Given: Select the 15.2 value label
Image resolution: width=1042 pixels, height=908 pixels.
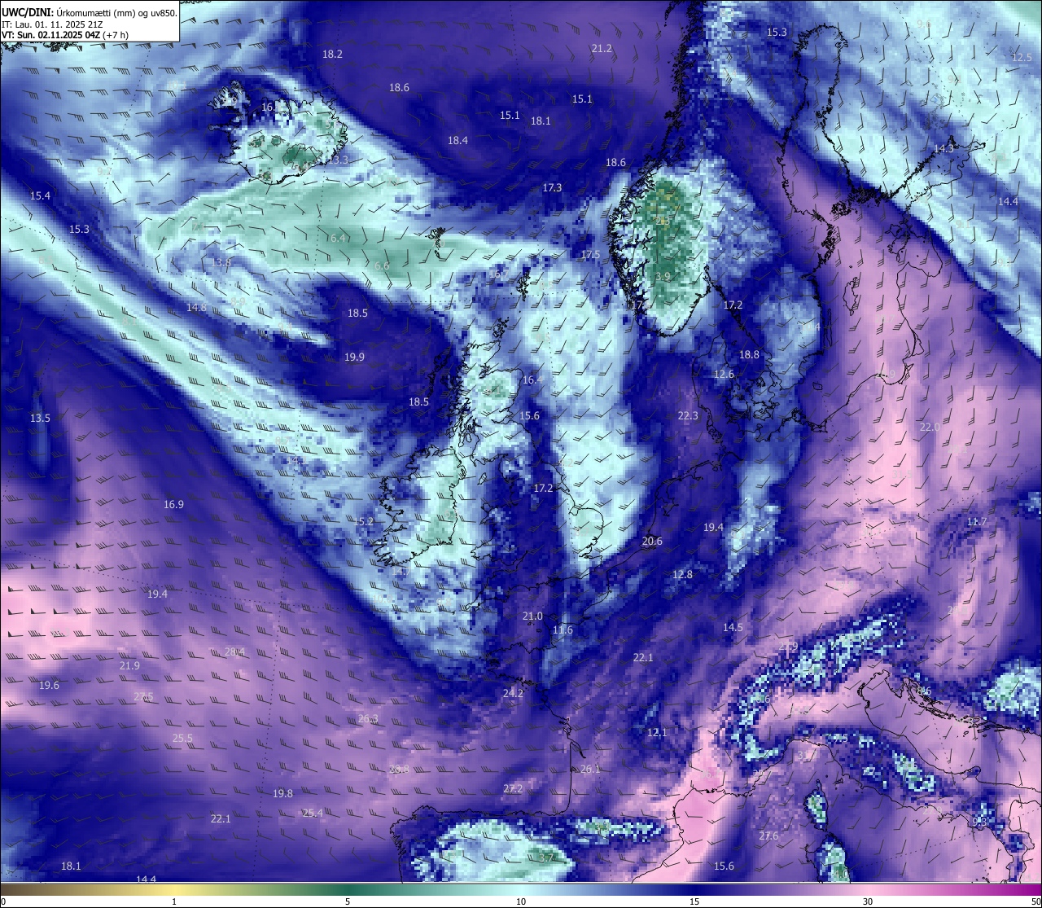Looking at the screenshot, I should point(363,522).
